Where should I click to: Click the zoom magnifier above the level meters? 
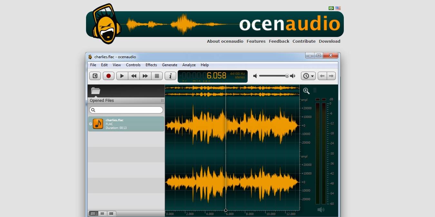(x=306, y=91)
